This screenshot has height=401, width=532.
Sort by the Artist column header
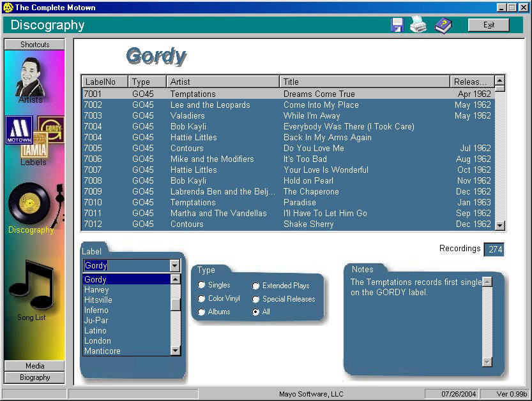(223, 82)
